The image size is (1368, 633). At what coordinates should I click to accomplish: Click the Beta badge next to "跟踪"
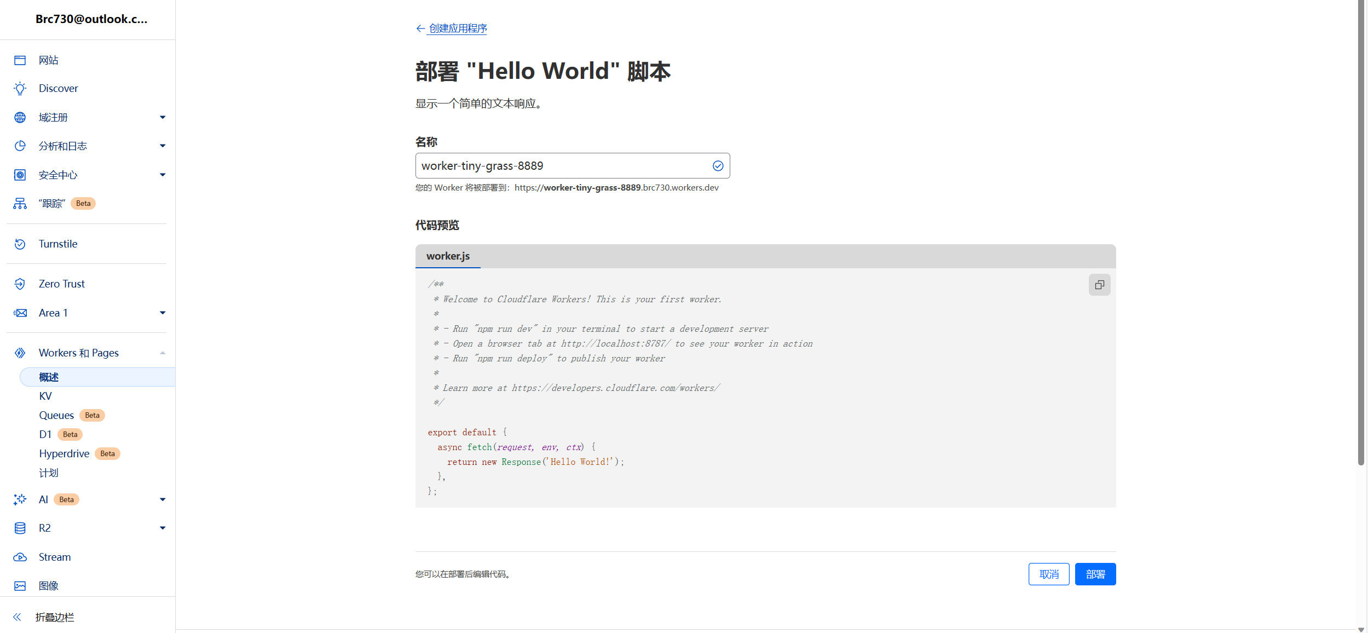click(x=83, y=204)
